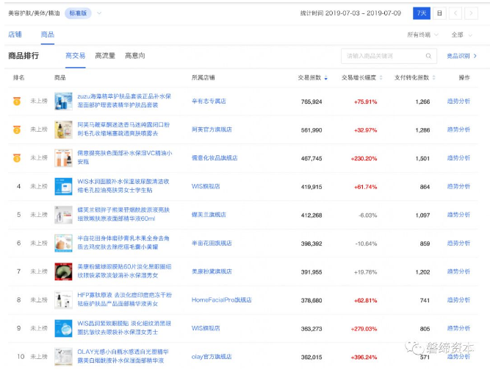Open 趋势分析 for 蝶芙兰 row

pyautogui.click(x=458, y=215)
